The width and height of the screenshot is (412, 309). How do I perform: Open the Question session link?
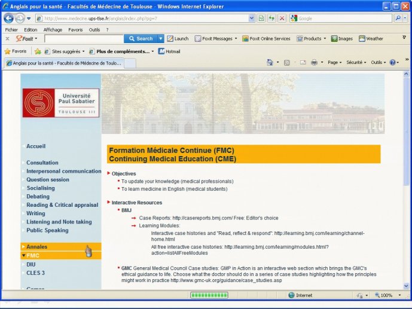(x=48, y=180)
